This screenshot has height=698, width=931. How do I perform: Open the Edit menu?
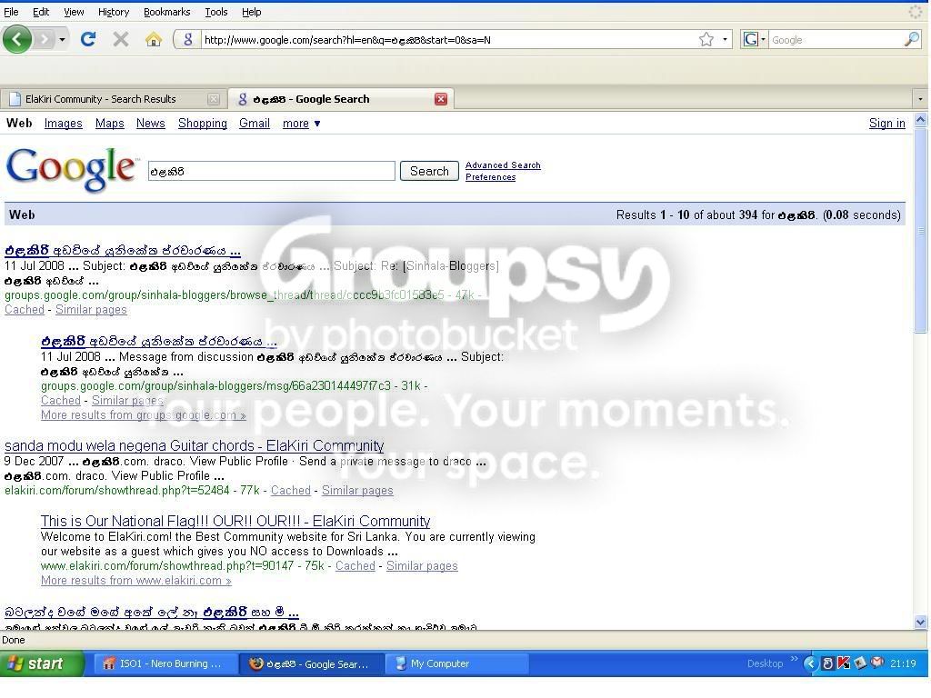[x=41, y=12]
